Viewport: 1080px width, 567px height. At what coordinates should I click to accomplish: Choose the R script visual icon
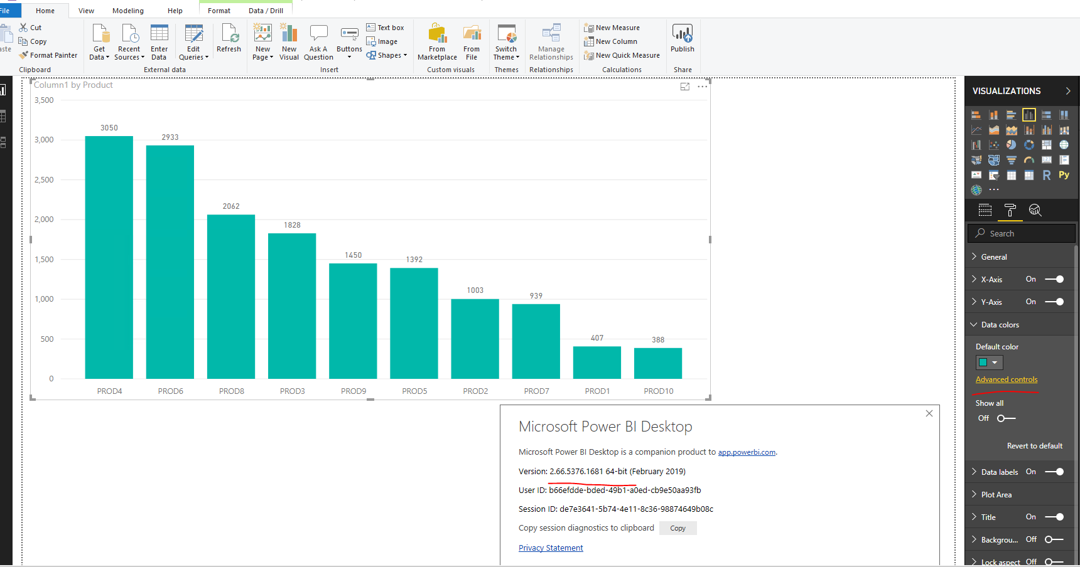[x=1047, y=175]
